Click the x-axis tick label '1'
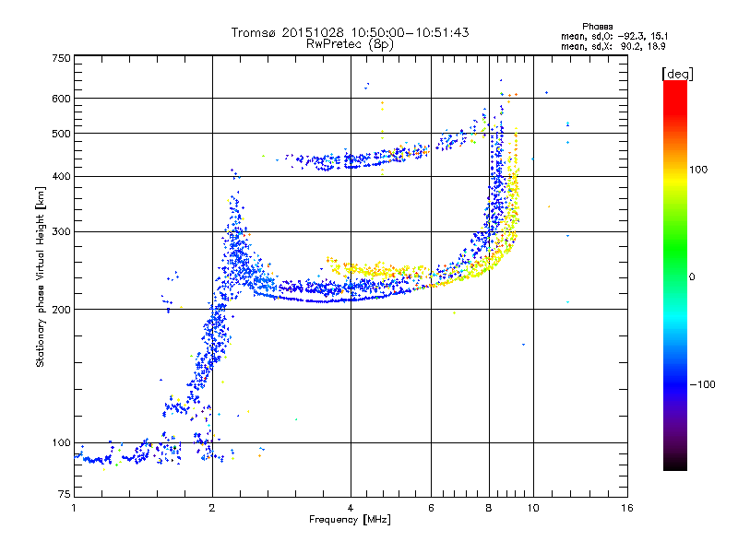The width and height of the screenshot is (738, 553). [x=74, y=508]
